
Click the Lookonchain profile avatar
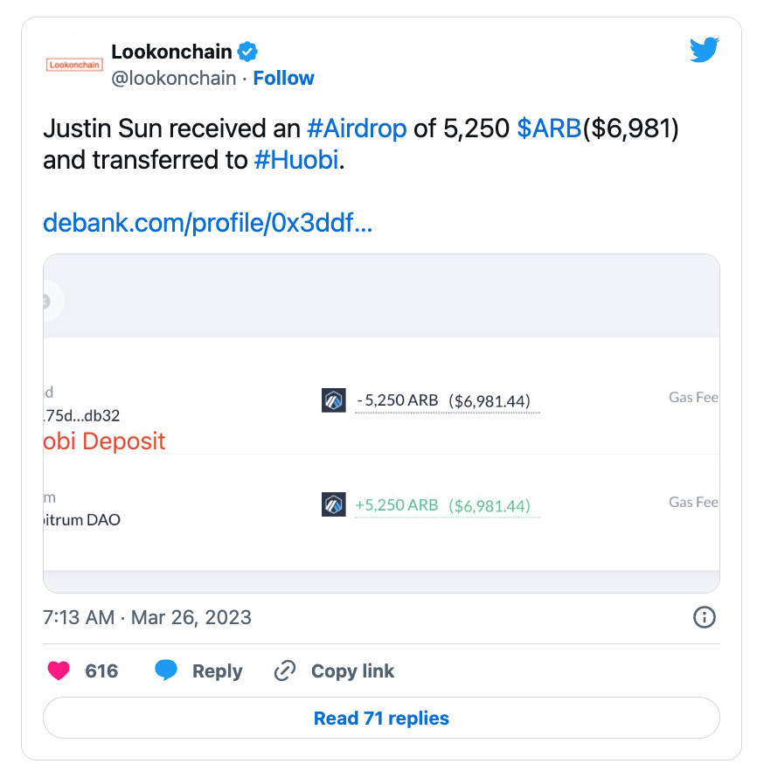(73, 65)
